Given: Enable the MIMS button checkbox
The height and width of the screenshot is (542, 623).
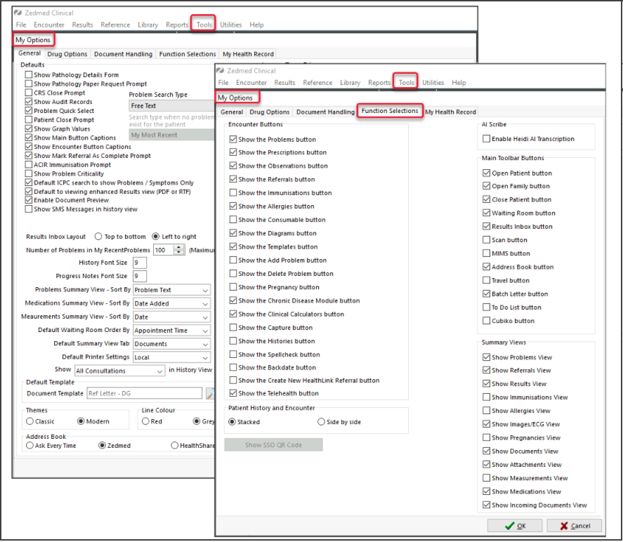Looking at the screenshot, I should (486, 253).
